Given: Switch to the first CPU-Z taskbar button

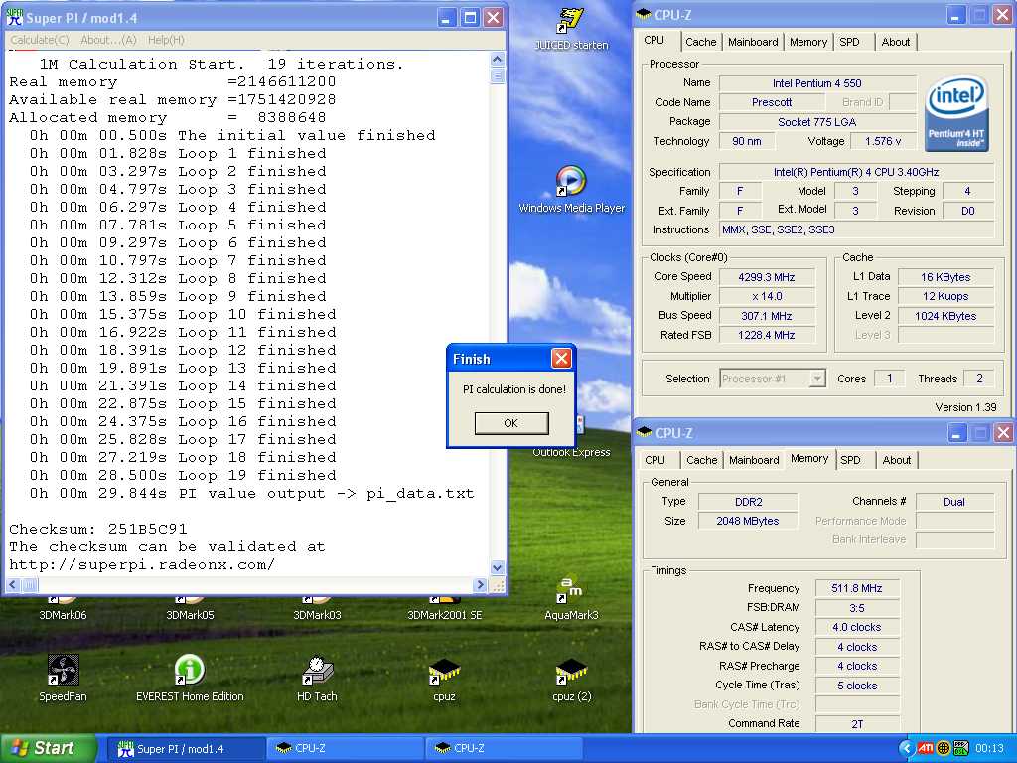Looking at the screenshot, I should click(x=344, y=749).
